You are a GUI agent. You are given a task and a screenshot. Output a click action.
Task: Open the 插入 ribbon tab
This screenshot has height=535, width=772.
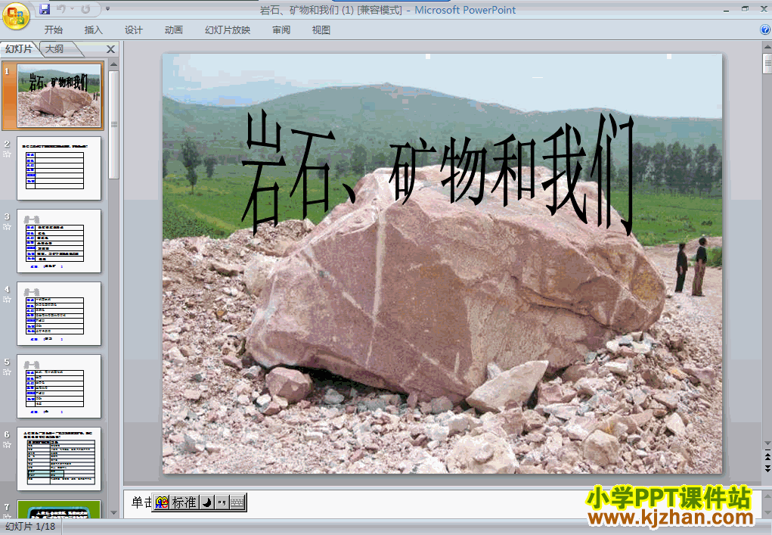[x=94, y=30]
